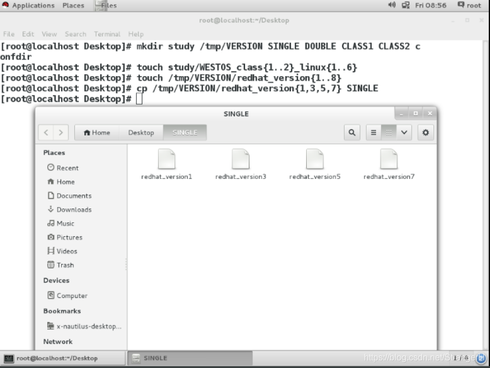Open the gear location options menu
Screen dimensions: 490x368
pos(426,132)
